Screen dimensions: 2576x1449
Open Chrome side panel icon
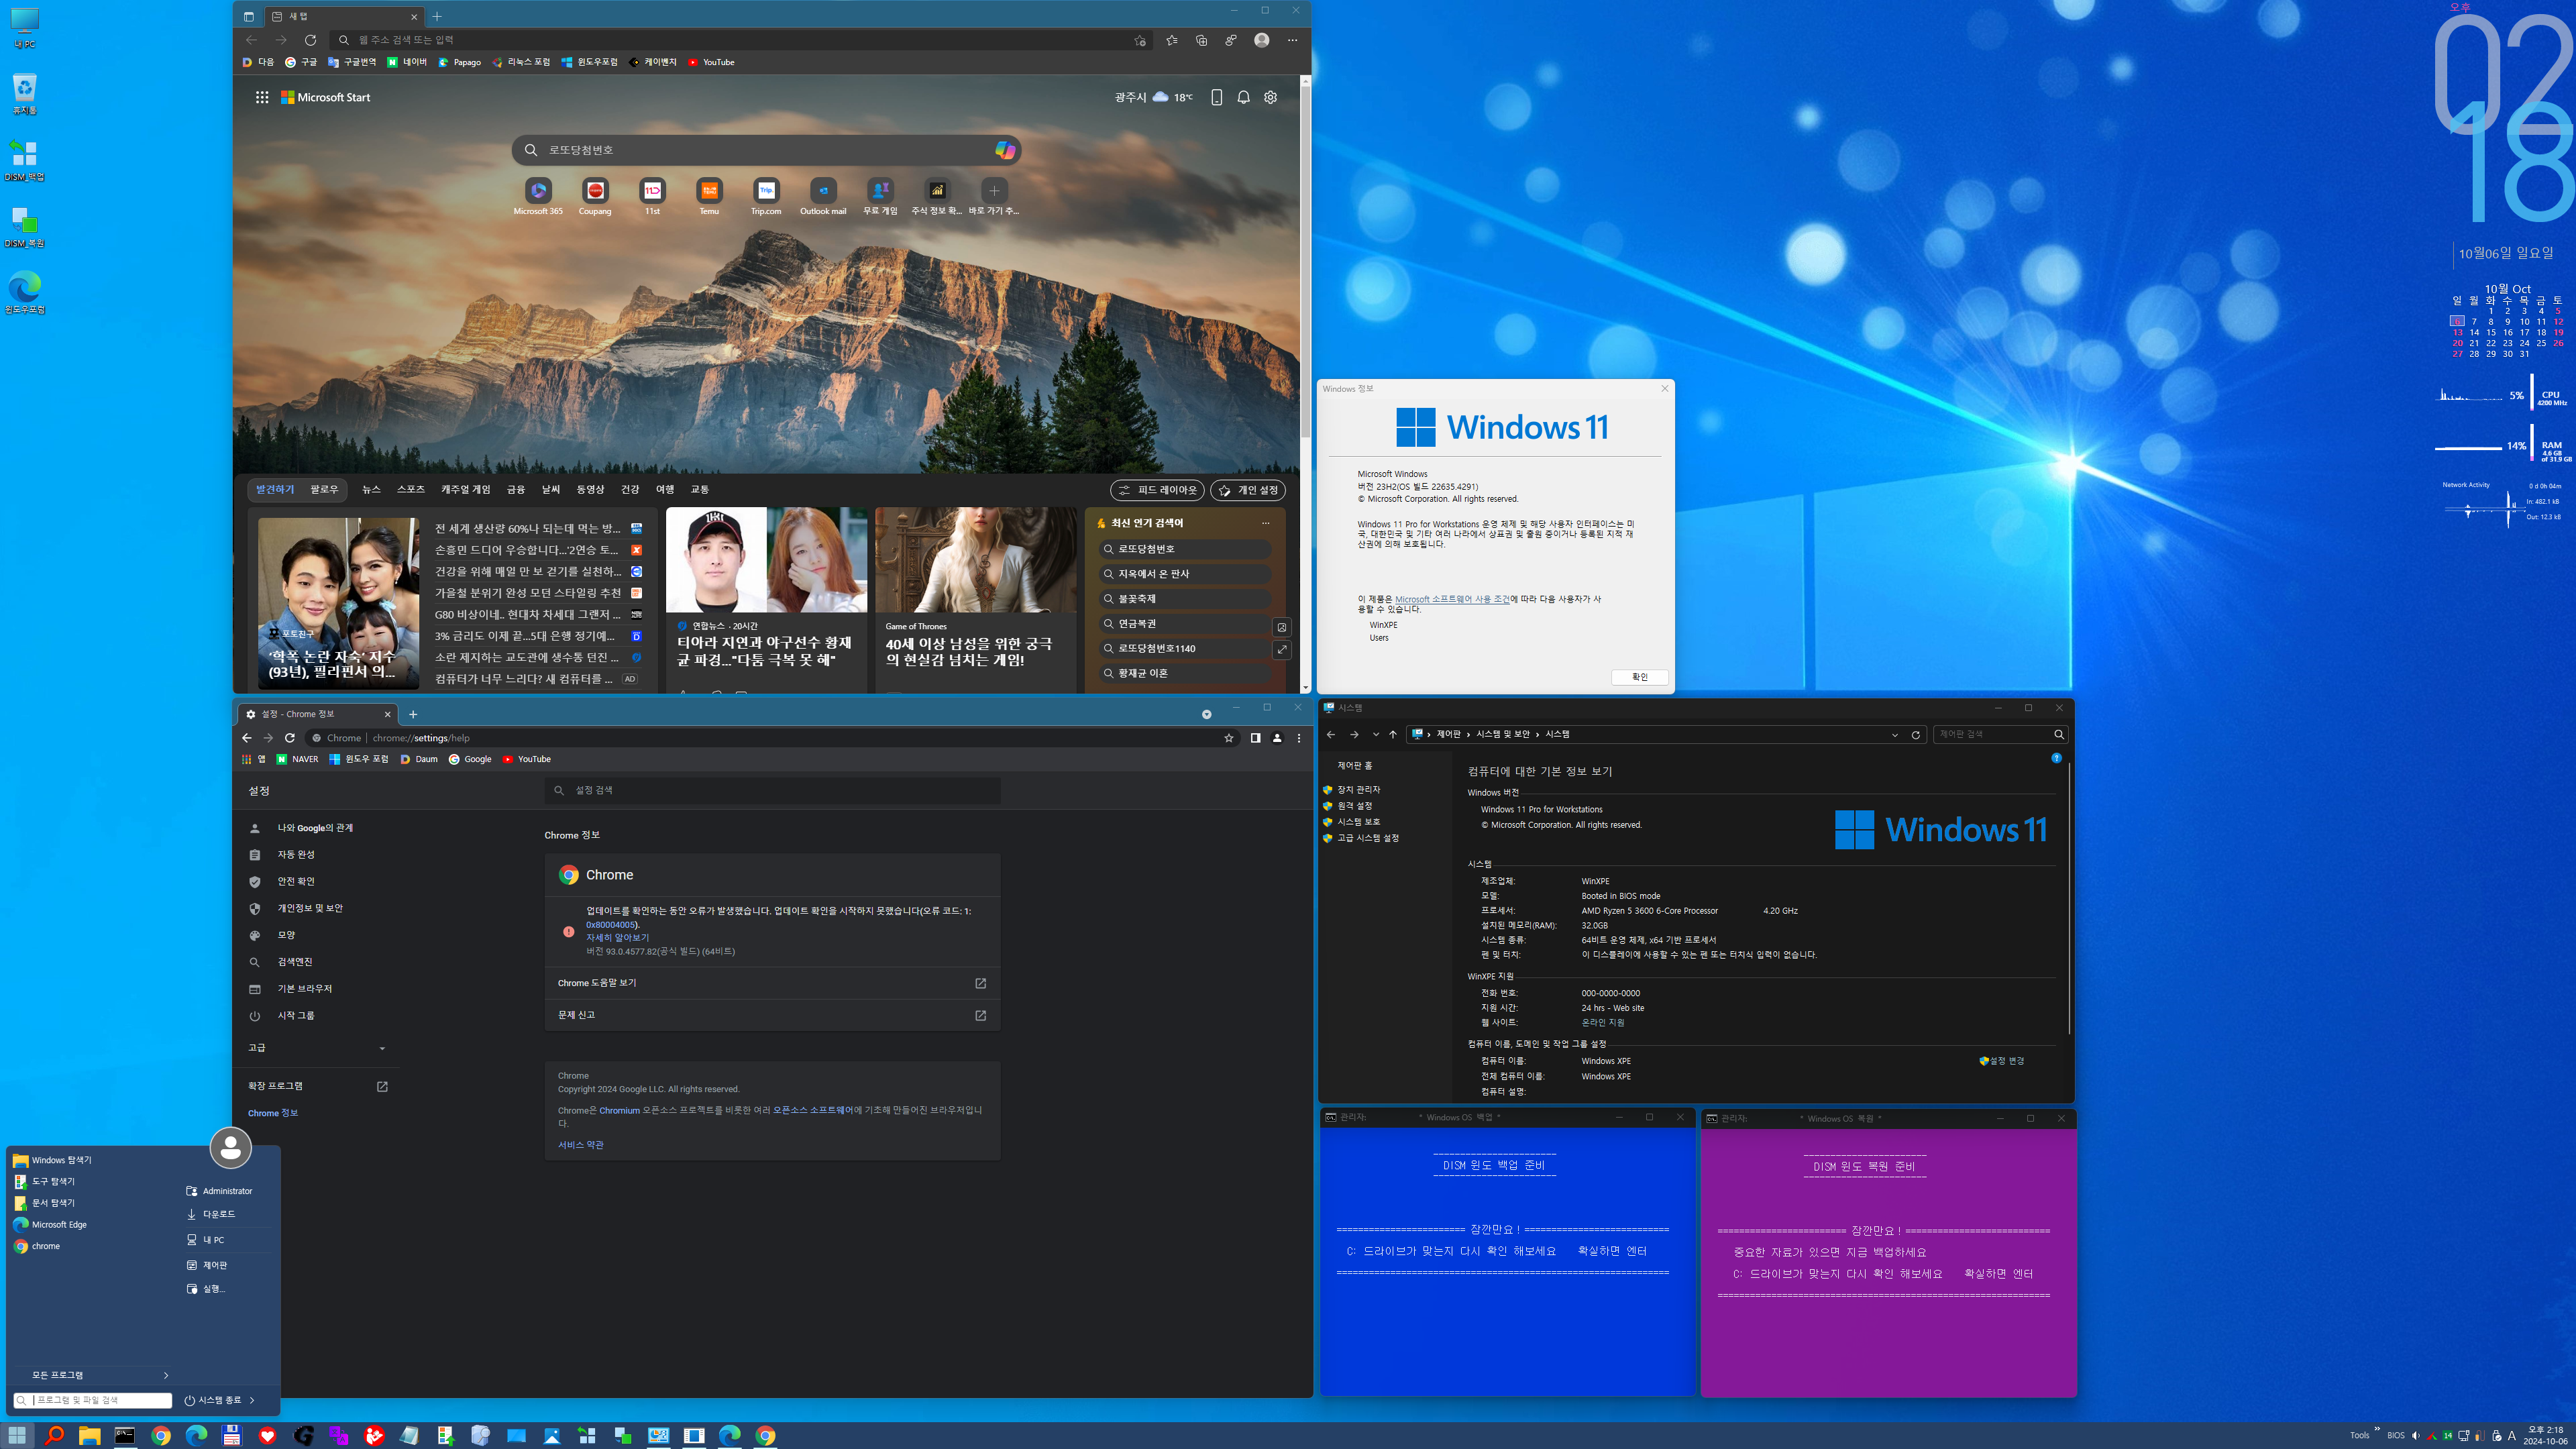(x=1255, y=738)
